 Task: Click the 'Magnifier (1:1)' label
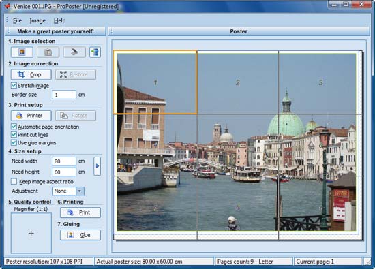[x=31, y=209]
